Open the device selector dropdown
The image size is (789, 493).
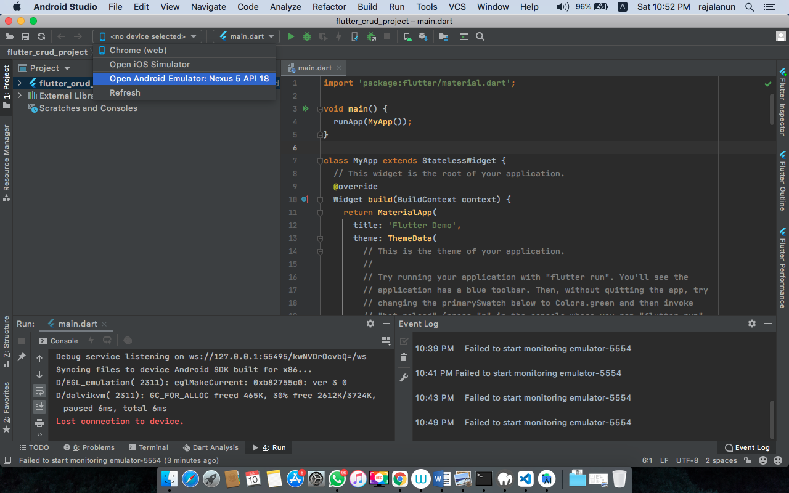point(147,36)
